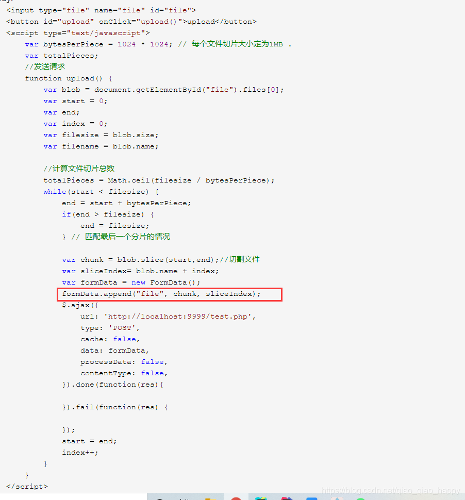Click the 'processData: false,' line
This screenshot has height=500, width=465.
coord(124,362)
